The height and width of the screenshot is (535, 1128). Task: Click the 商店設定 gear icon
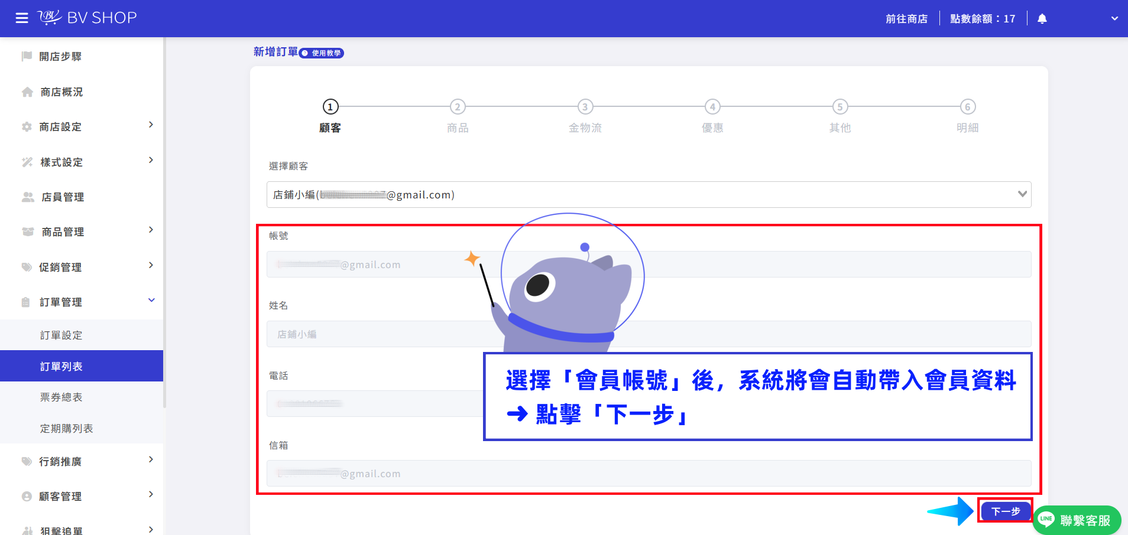(x=27, y=127)
